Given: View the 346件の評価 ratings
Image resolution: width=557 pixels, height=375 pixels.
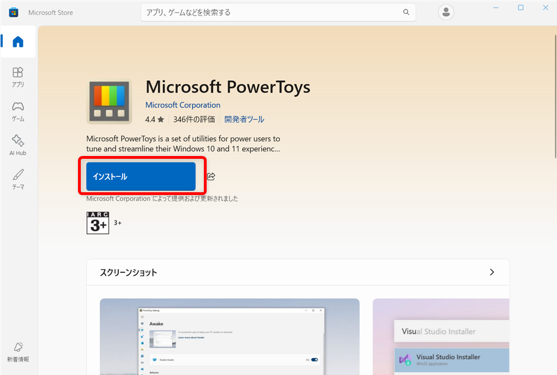Looking at the screenshot, I should pyautogui.click(x=194, y=119).
